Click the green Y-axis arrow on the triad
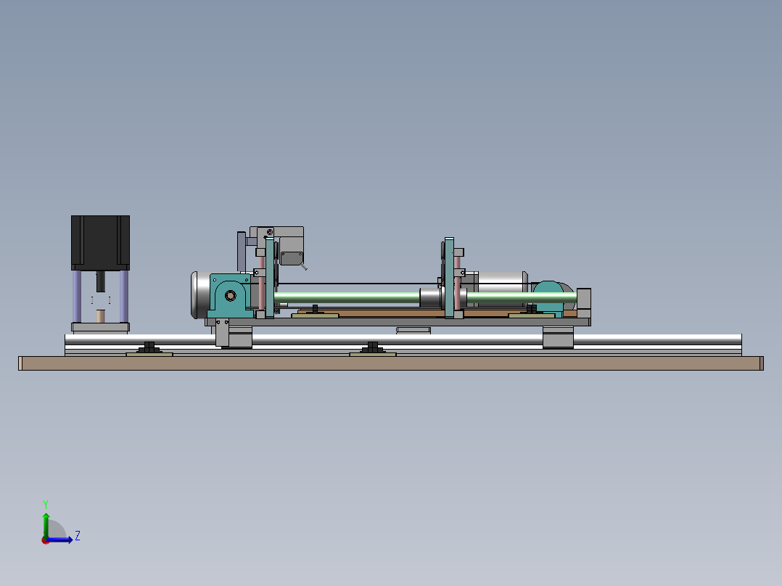The width and height of the screenshot is (782, 586). 46,521
